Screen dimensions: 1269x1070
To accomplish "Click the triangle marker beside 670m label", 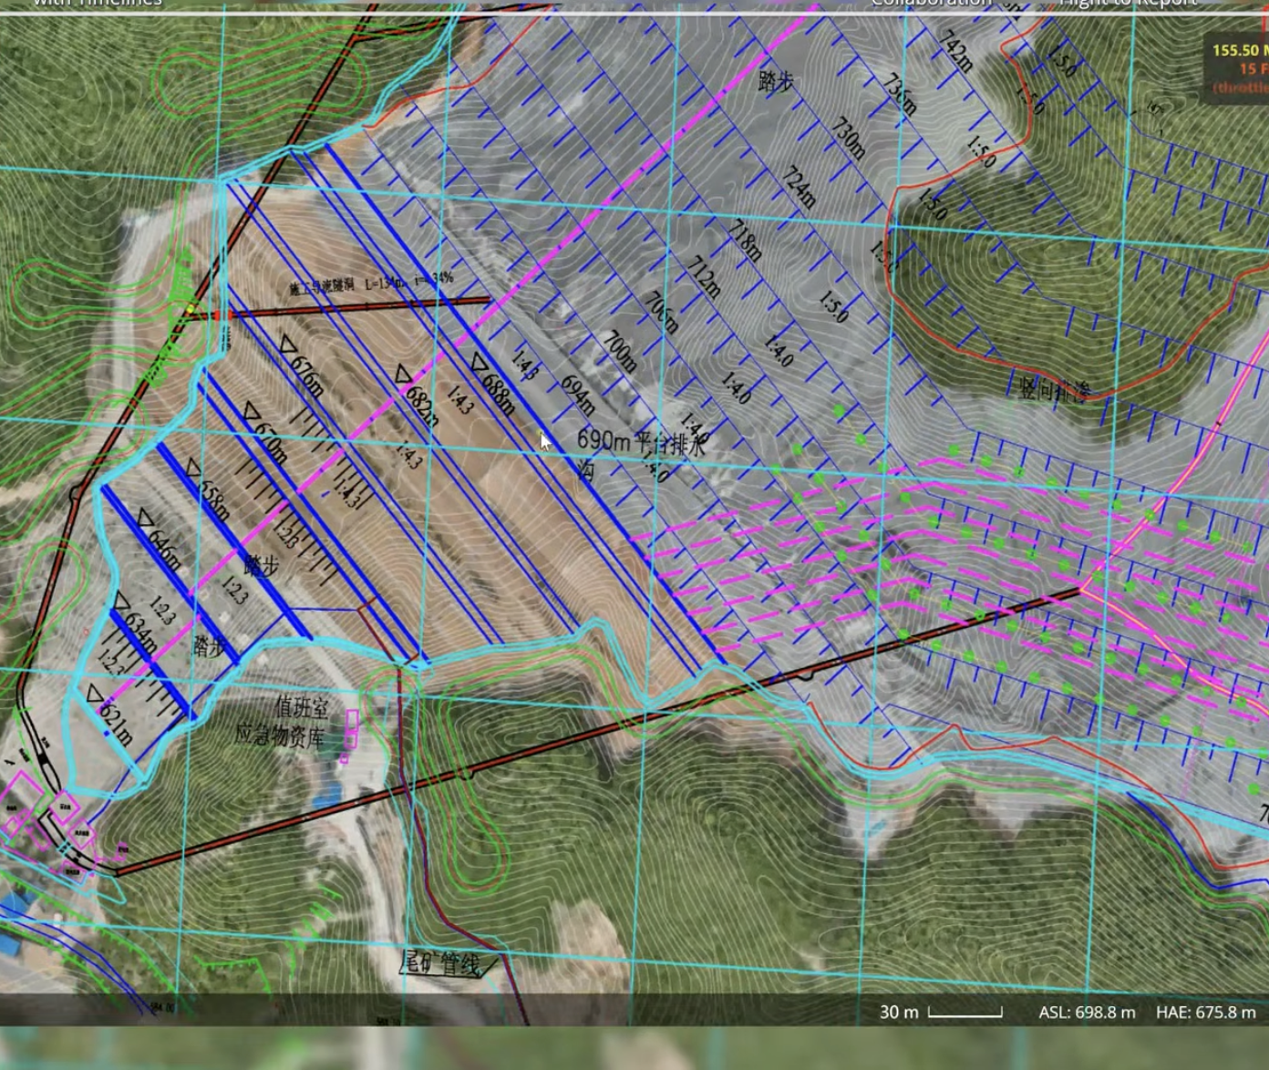I will pos(252,413).
